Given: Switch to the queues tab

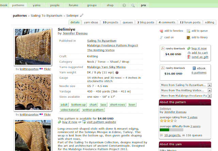Looking at the screenshot, I should (128, 22).
